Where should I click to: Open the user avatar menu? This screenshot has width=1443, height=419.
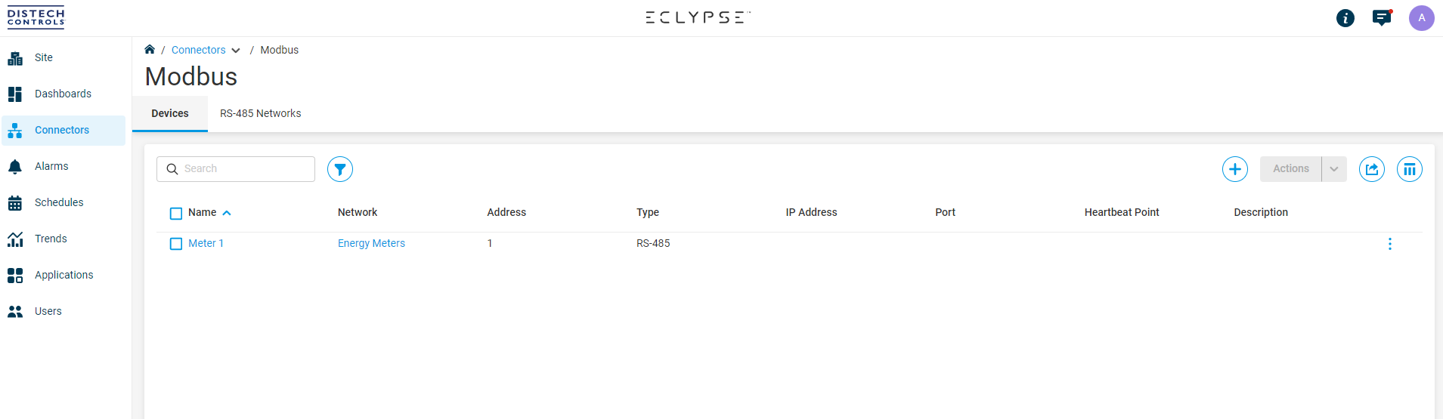click(1421, 18)
